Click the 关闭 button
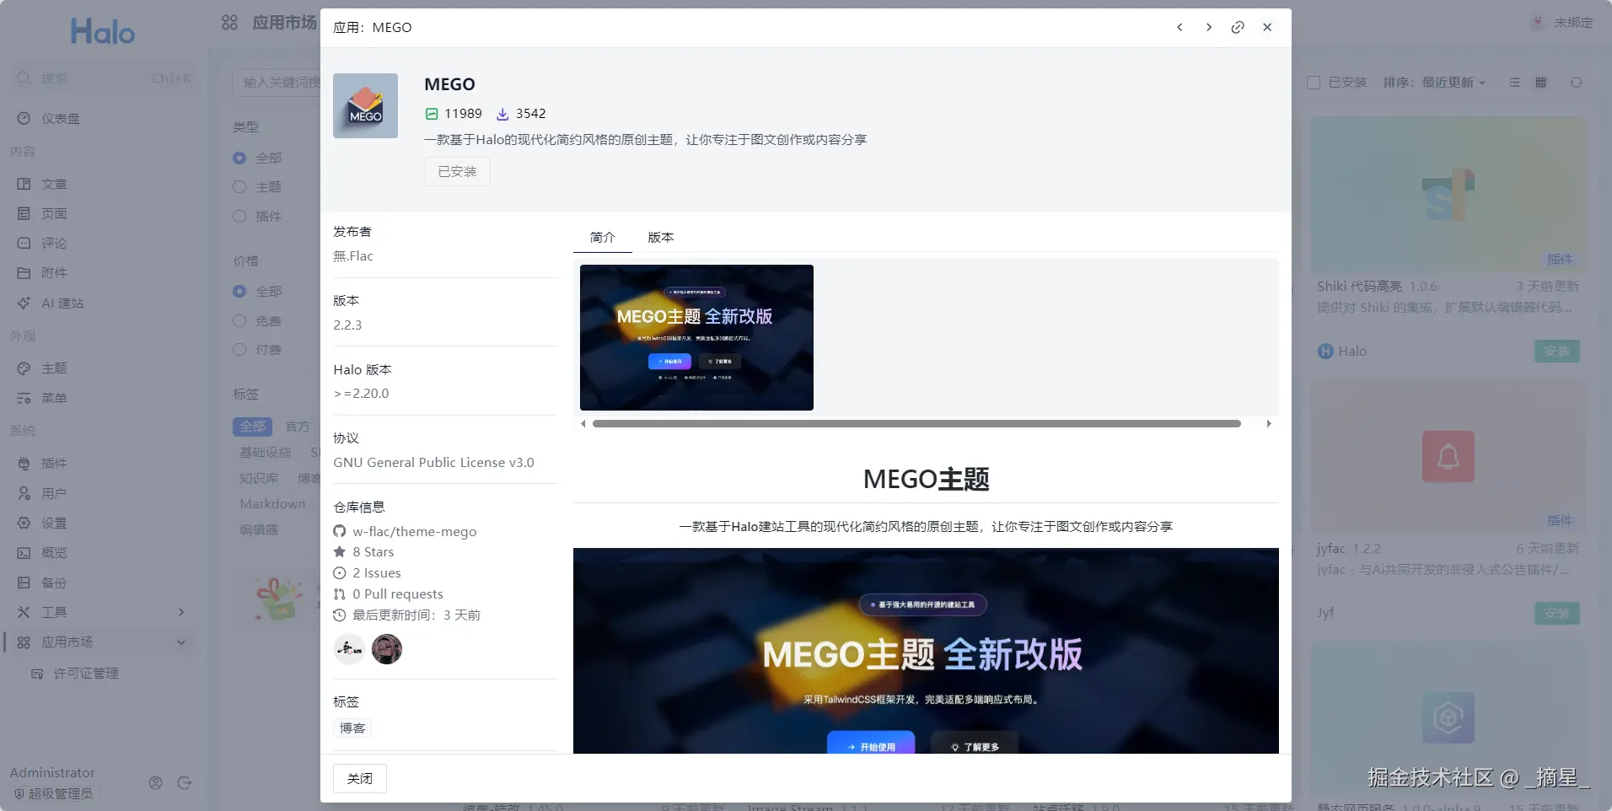The height and width of the screenshot is (811, 1612). 360,779
